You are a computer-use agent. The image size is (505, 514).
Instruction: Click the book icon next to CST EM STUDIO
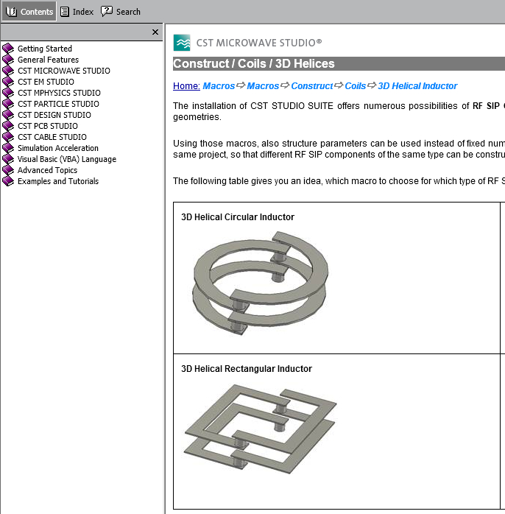[x=8, y=82]
